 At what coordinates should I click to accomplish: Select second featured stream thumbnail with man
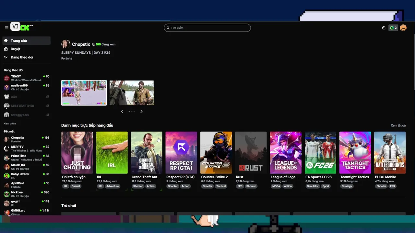(x=132, y=93)
